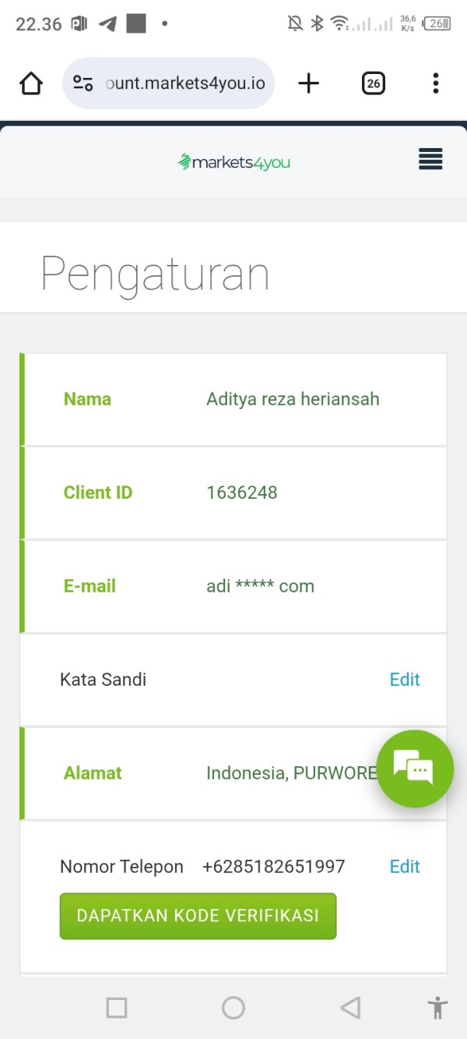Open the browser three-dot menu

[x=435, y=83]
